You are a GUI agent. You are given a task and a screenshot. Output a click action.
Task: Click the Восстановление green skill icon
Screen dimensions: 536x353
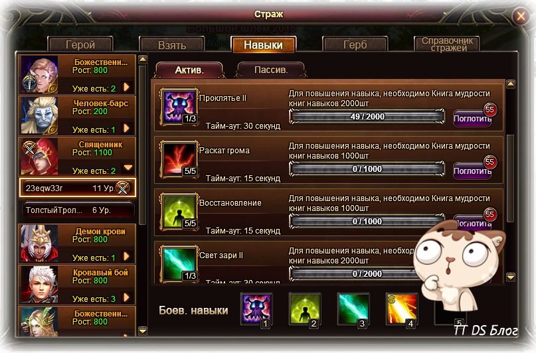179,212
